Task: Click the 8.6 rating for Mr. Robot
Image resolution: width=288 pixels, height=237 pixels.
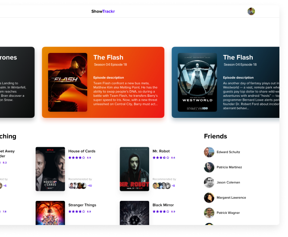Action: (x=173, y=157)
